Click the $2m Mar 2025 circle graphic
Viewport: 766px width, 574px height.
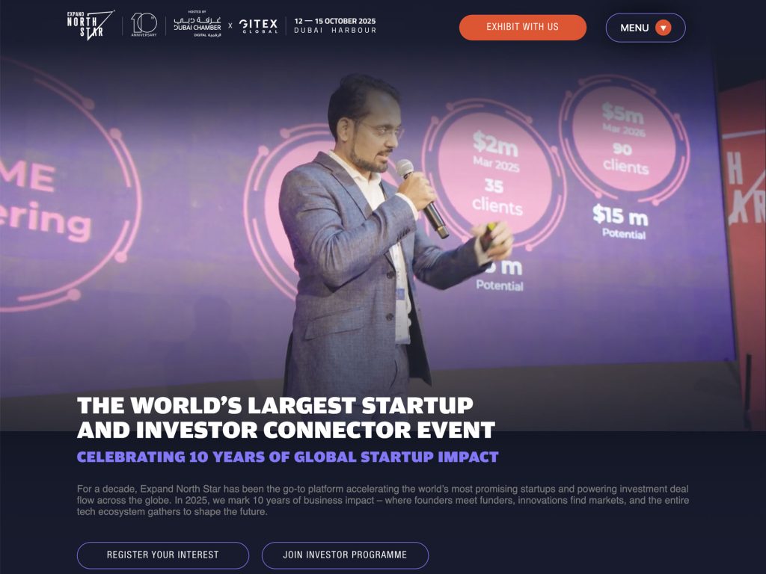point(494,172)
